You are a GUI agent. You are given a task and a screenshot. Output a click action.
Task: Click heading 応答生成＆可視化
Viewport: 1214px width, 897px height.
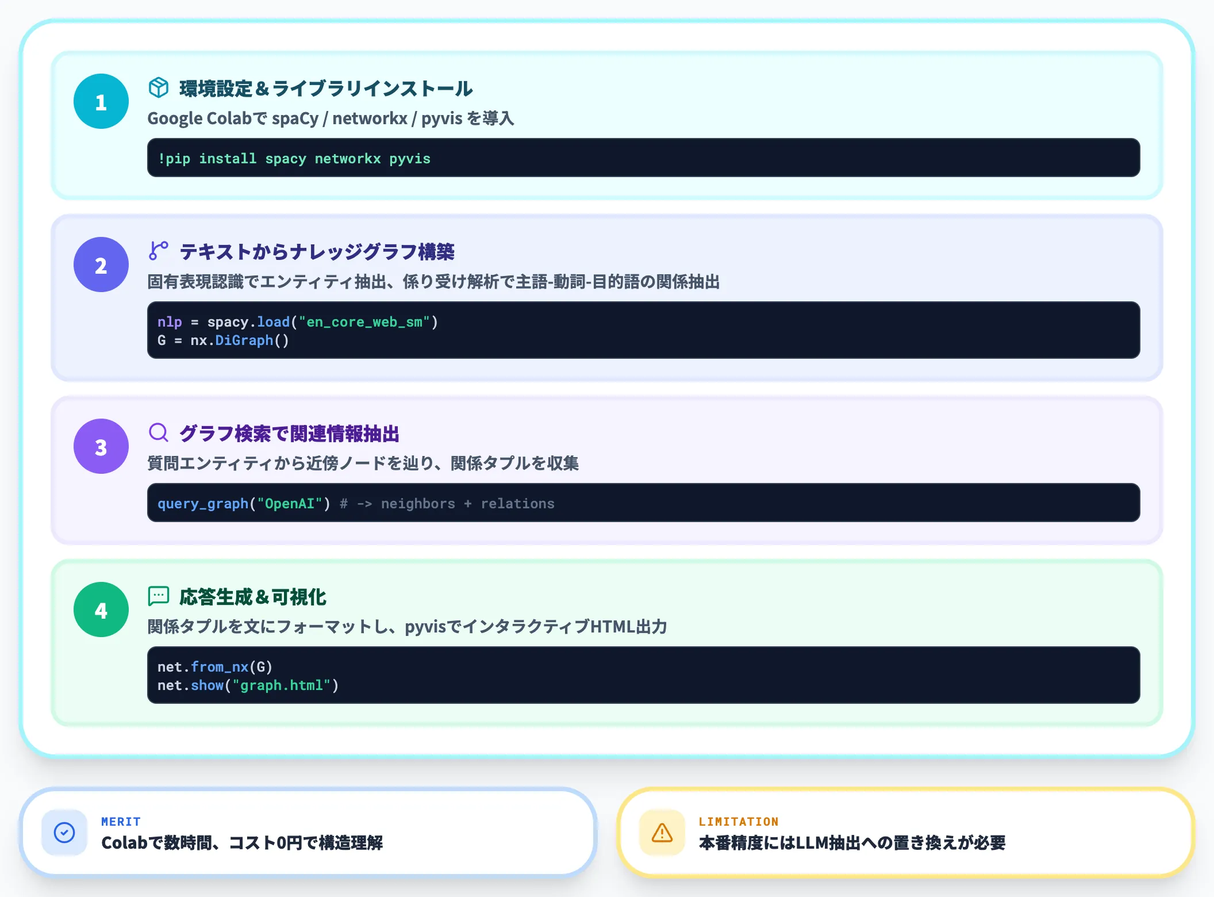[x=253, y=597]
